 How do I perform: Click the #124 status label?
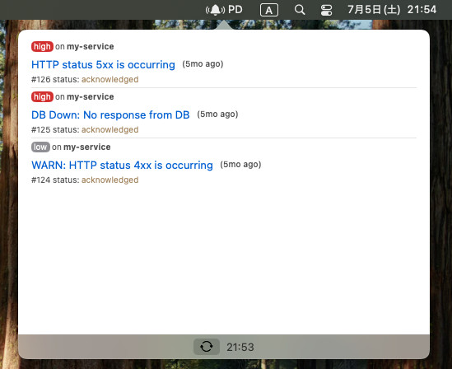pos(55,180)
